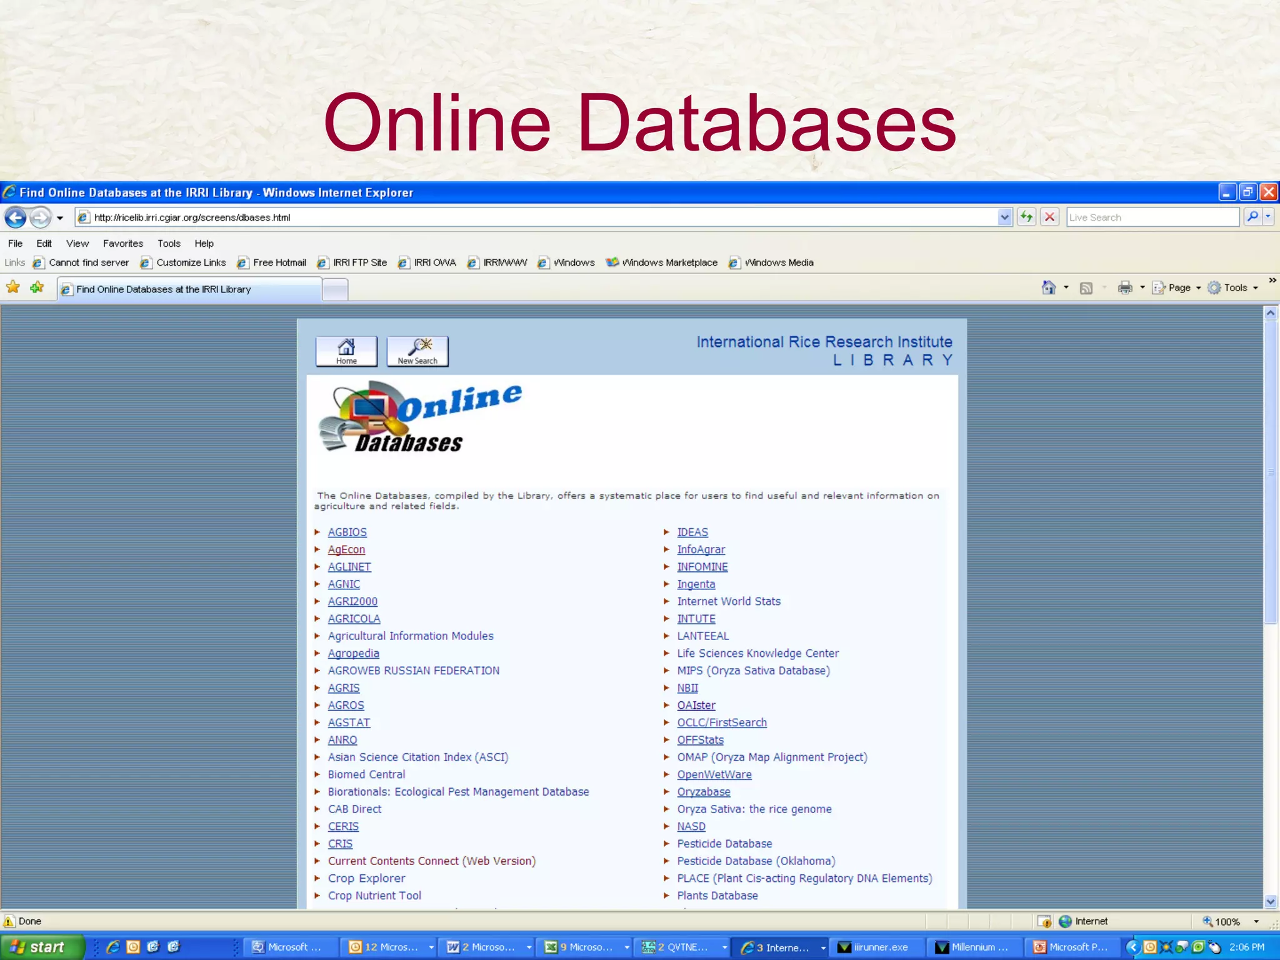
Task: Open the recent pages dropdown next to Forward
Action: point(60,218)
